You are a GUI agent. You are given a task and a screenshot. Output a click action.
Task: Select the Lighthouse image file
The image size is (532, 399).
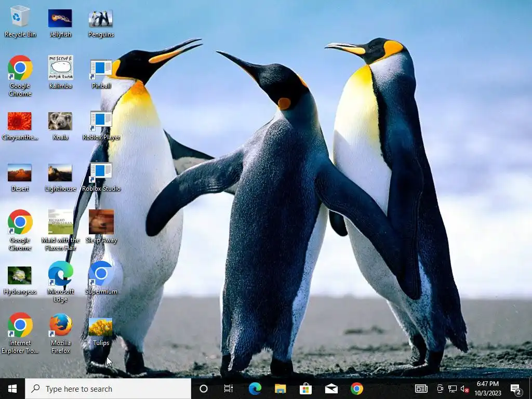[x=60, y=177]
